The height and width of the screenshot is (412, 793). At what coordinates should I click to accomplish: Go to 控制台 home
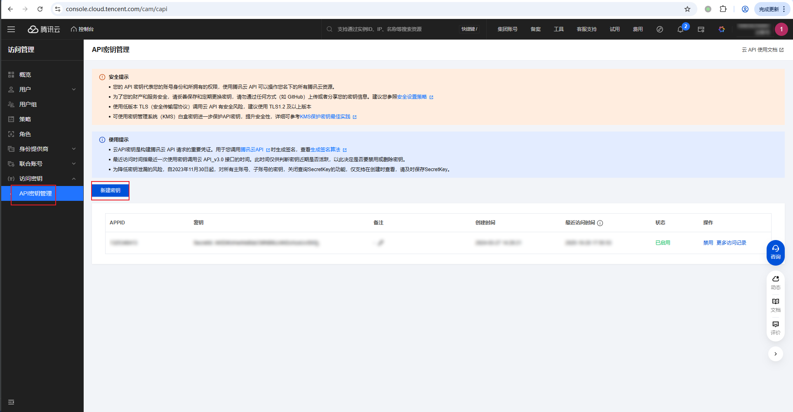[82, 29]
